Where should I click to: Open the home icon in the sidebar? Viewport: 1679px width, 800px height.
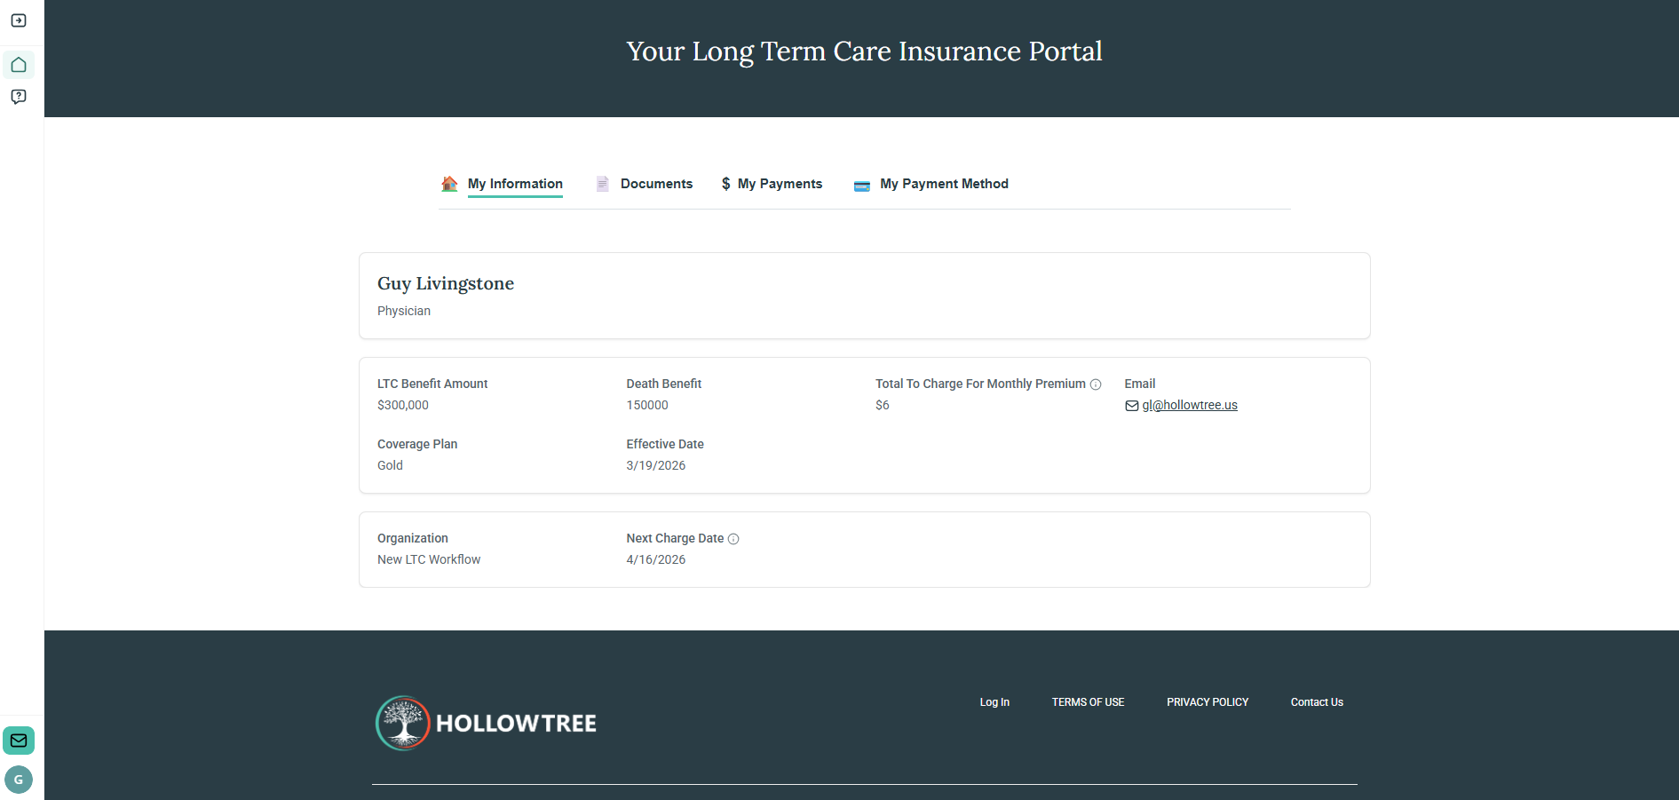[19, 64]
